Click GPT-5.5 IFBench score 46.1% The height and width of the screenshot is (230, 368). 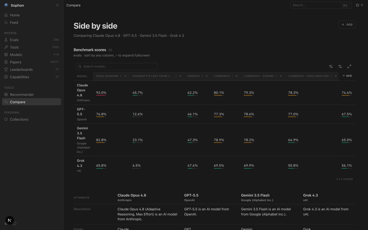[x=193, y=114]
